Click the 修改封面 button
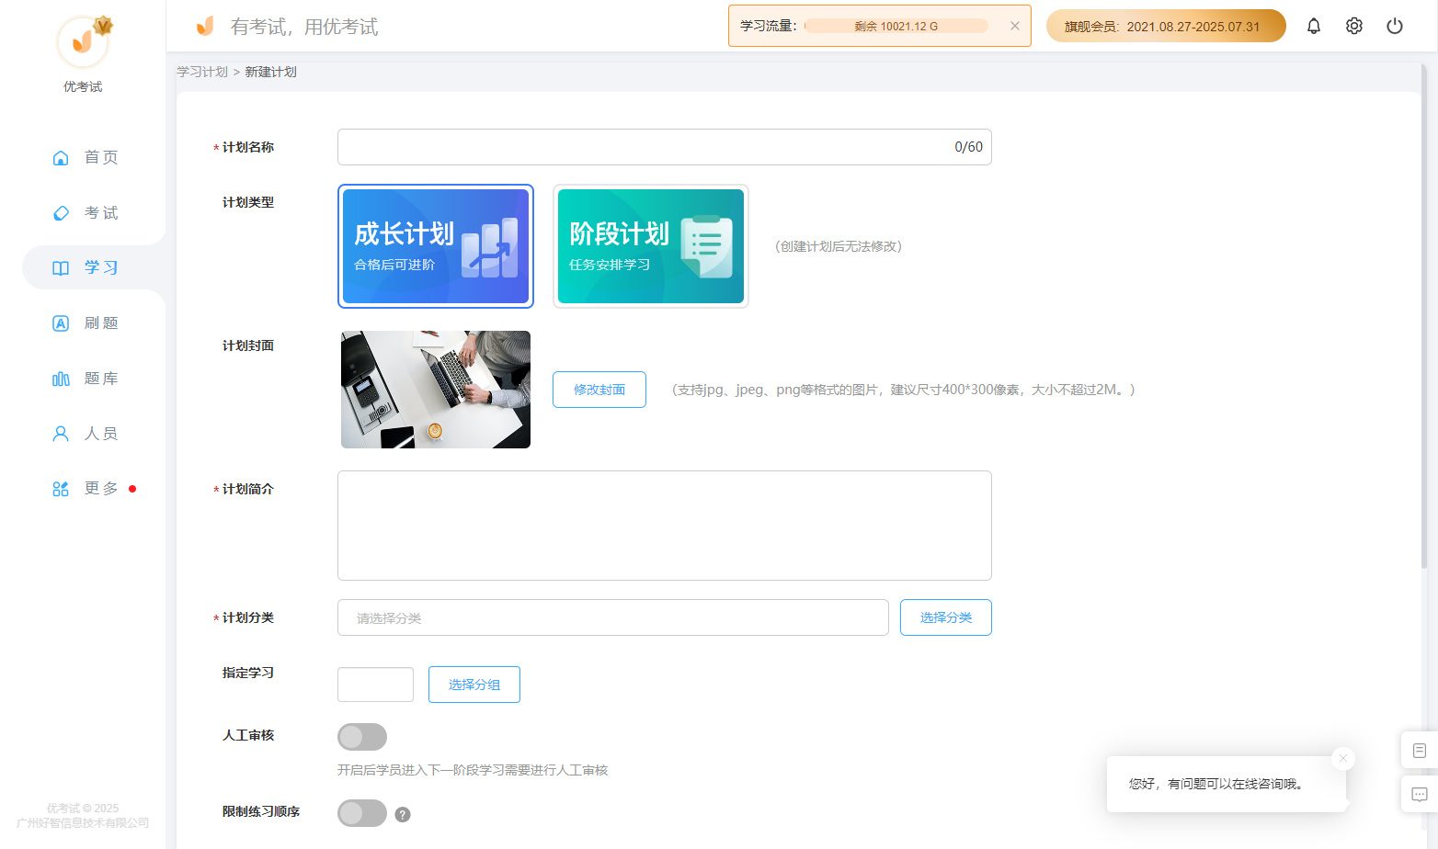The width and height of the screenshot is (1438, 849). pos(599,390)
